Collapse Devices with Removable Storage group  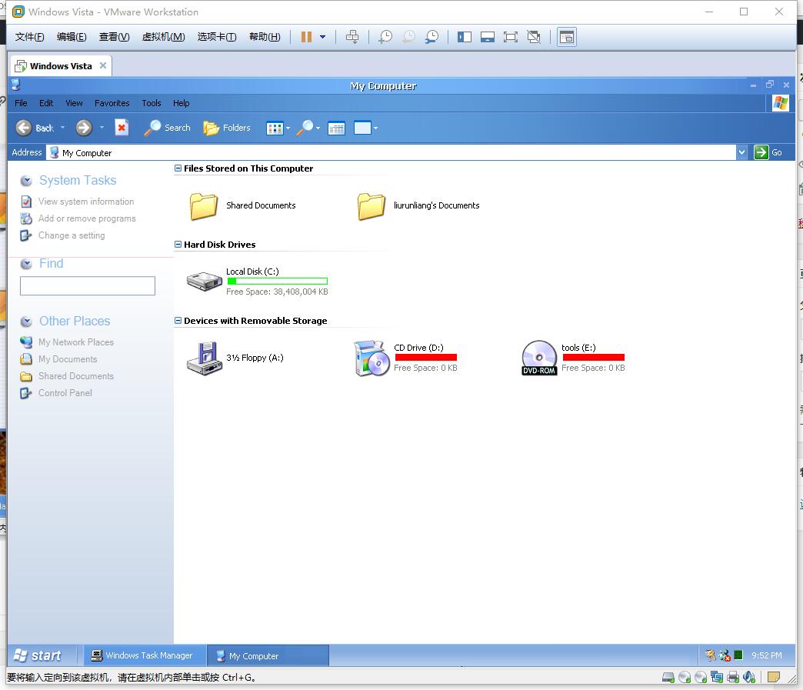(x=178, y=321)
